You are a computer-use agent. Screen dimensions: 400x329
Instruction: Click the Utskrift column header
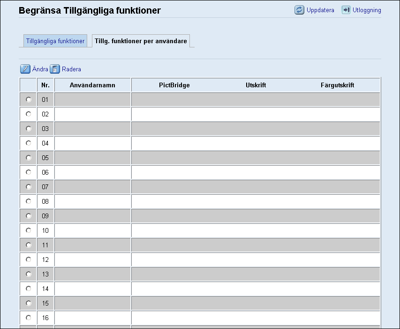(256, 85)
